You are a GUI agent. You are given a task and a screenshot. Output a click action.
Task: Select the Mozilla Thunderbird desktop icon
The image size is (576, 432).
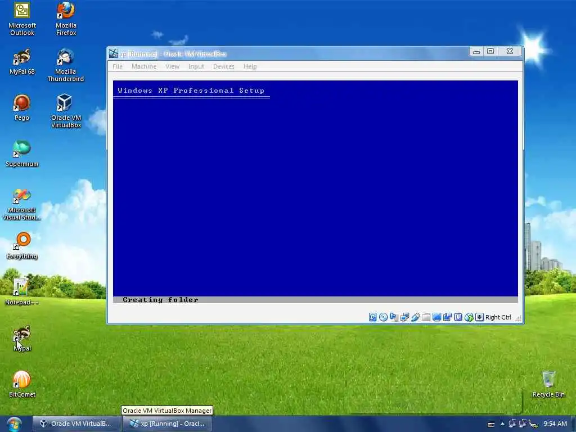(66, 65)
